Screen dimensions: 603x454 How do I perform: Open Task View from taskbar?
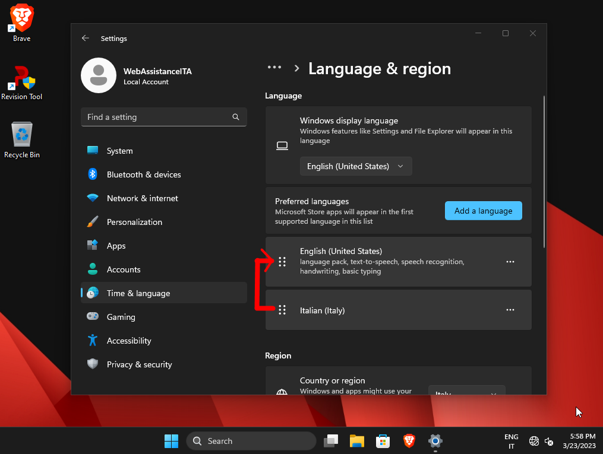click(x=331, y=441)
